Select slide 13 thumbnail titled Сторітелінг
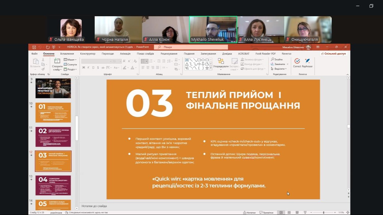The width and height of the screenshot is (383, 215). point(53,185)
